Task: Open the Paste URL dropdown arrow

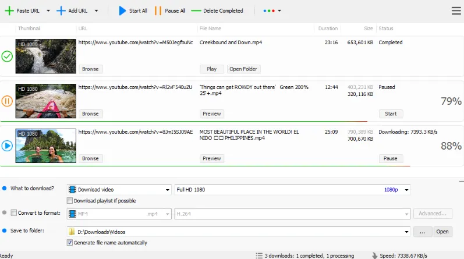Action: pyautogui.click(x=48, y=10)
